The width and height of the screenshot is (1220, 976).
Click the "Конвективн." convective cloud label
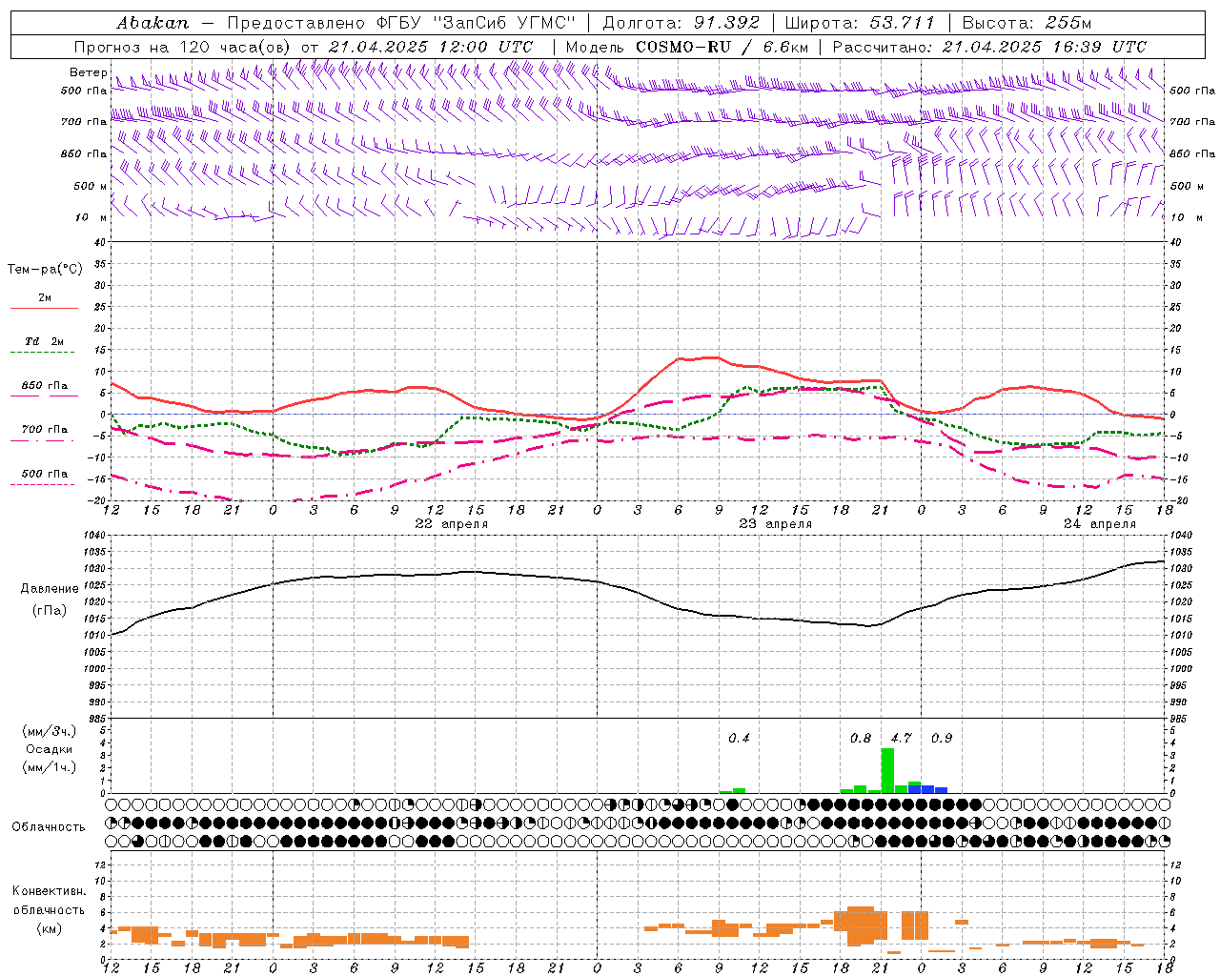click(49, 891)
